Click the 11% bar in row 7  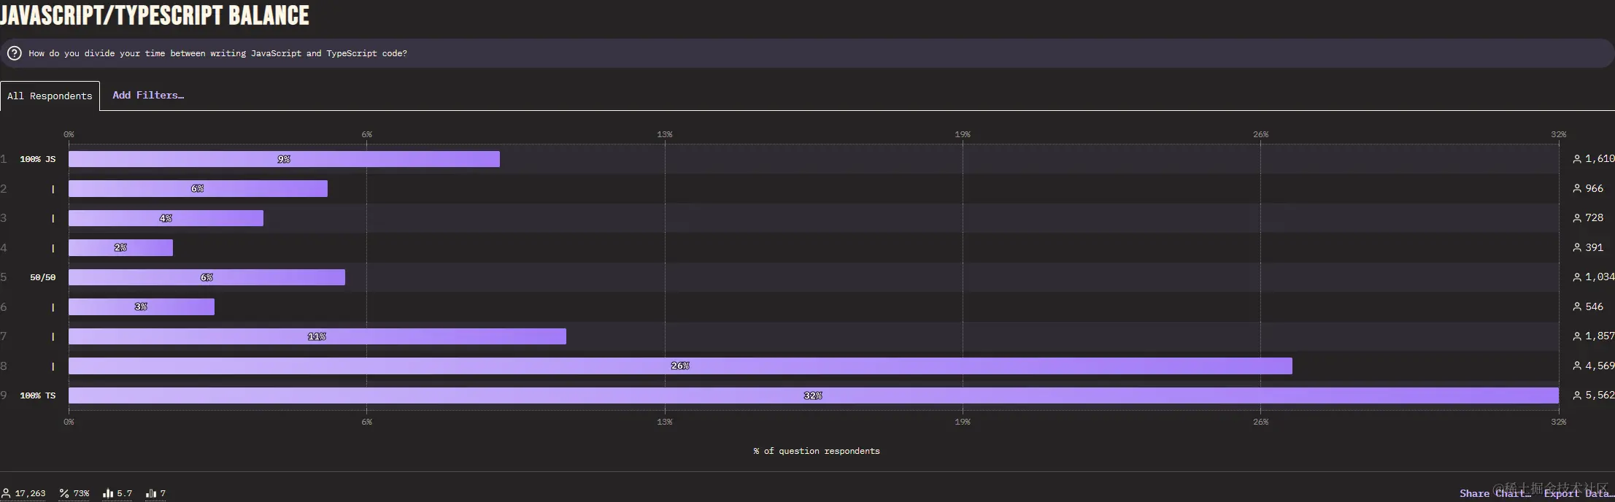[x=317, y=336]
